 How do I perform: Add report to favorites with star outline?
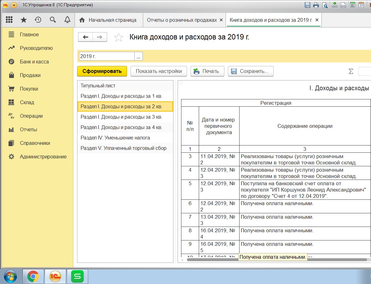[119, 37]
